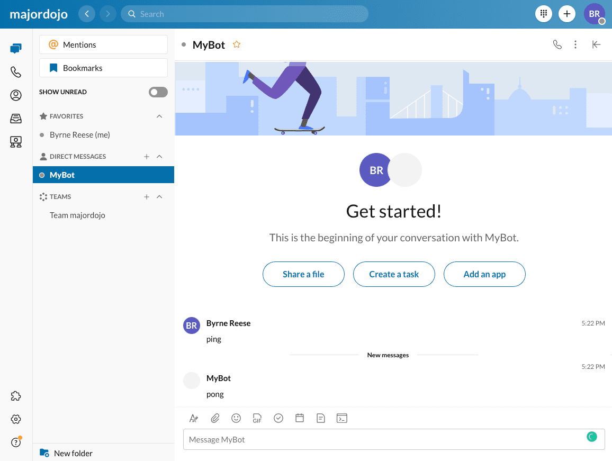Open the slash command icon in composer
The image size is (612, 461).
click(x=342, y=418)
